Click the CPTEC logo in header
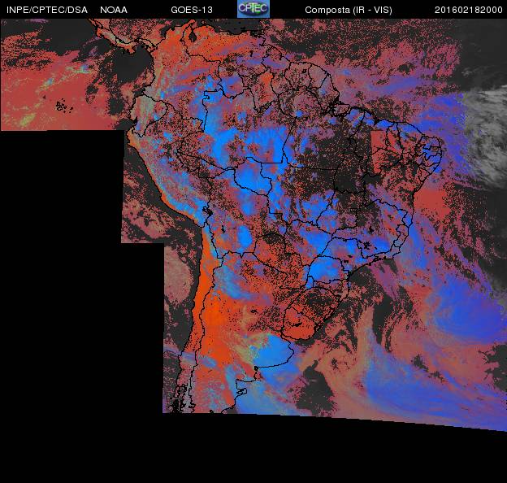507x483 pixels. 253,9
